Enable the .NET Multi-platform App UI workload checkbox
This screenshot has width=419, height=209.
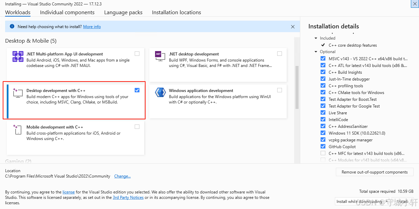point(137,53)
